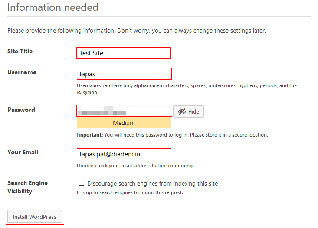Select the Password input box

tap(124, 111)
